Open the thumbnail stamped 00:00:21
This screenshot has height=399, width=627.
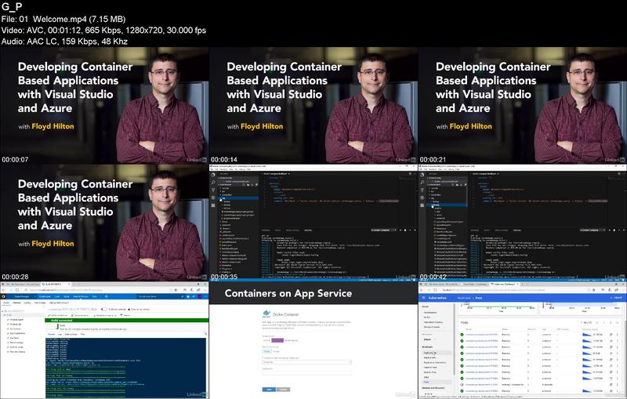pos(523,105)
